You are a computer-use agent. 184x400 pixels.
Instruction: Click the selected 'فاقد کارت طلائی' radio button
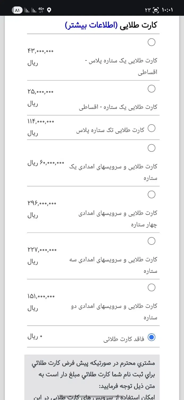click(x=151, y=337)
